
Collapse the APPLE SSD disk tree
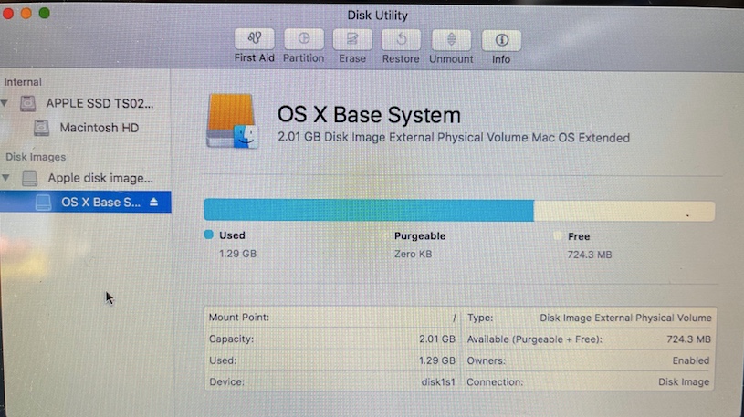pyautogui.click(x=5, y=103)
